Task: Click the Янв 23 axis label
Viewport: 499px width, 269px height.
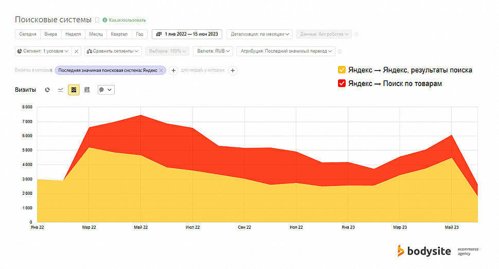Action: tap(348, 227)
